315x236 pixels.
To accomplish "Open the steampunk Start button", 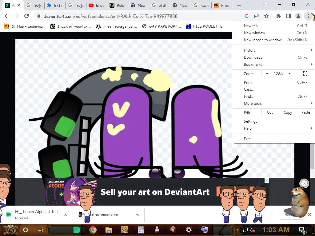I will (10, 230).
